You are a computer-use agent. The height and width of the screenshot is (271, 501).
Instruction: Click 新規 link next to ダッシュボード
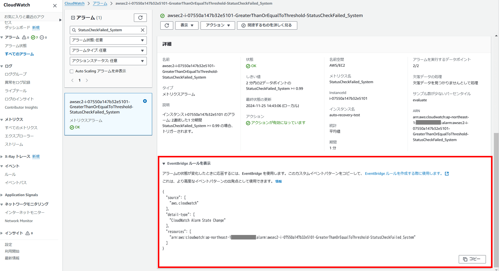pos(36,28)
